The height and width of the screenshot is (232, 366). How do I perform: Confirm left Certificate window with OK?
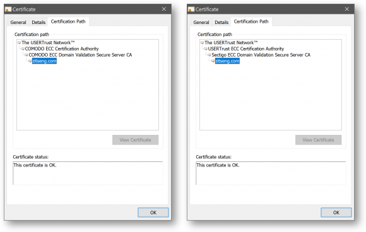pyautogui.click(x=153, y=212)
